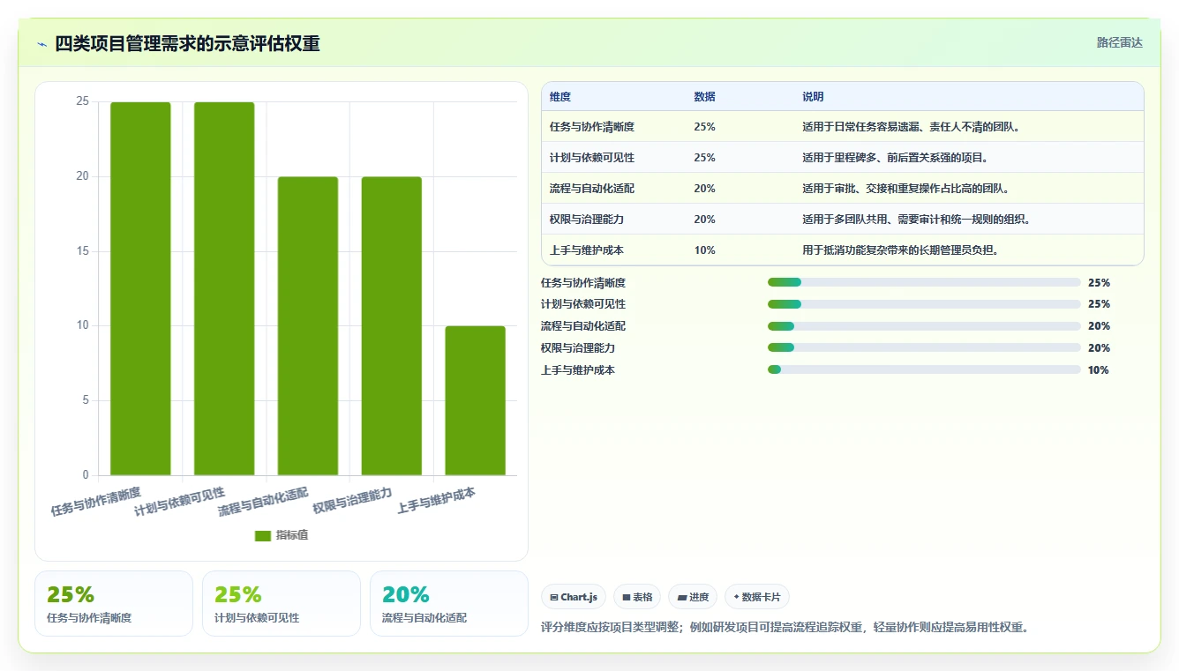Click the chart x-axis label 上手与维护成本
This screenshot has width=1179, height=671.
[436, 501]
